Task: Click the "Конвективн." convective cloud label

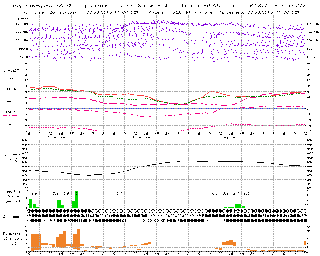Action: pos(13,234)
